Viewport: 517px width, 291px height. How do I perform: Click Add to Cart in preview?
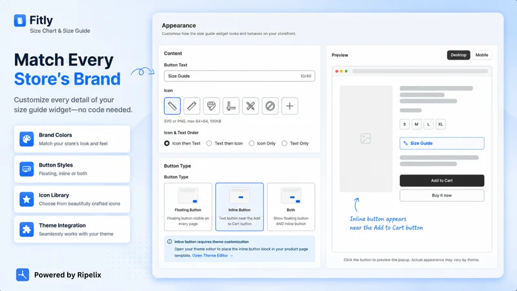coord(442,180)
